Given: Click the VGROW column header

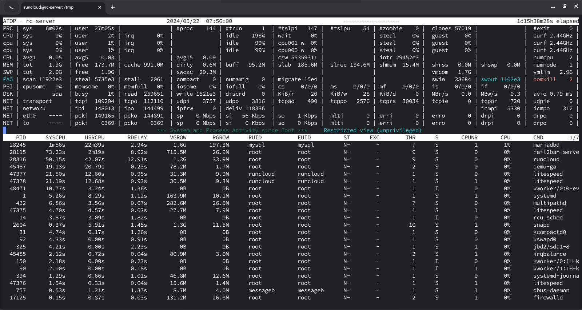Looking at the screenshot, I should click(x=178, y=138).
